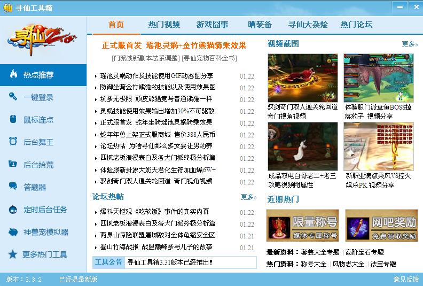The width and height of the screenshot is (423, 286).
Task: Click the 版本:3.3.2 status text
Action: coord(24,279)
